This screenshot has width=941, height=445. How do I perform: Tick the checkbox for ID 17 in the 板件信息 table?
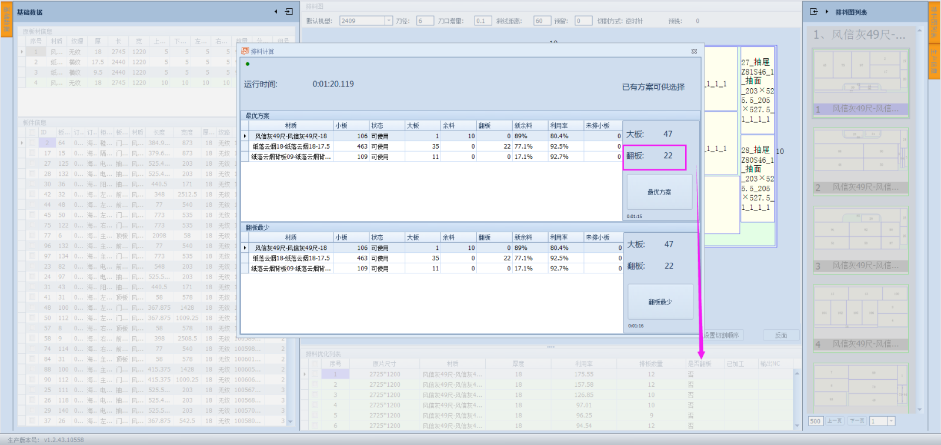pyautogui.click(x=32, y=153)
